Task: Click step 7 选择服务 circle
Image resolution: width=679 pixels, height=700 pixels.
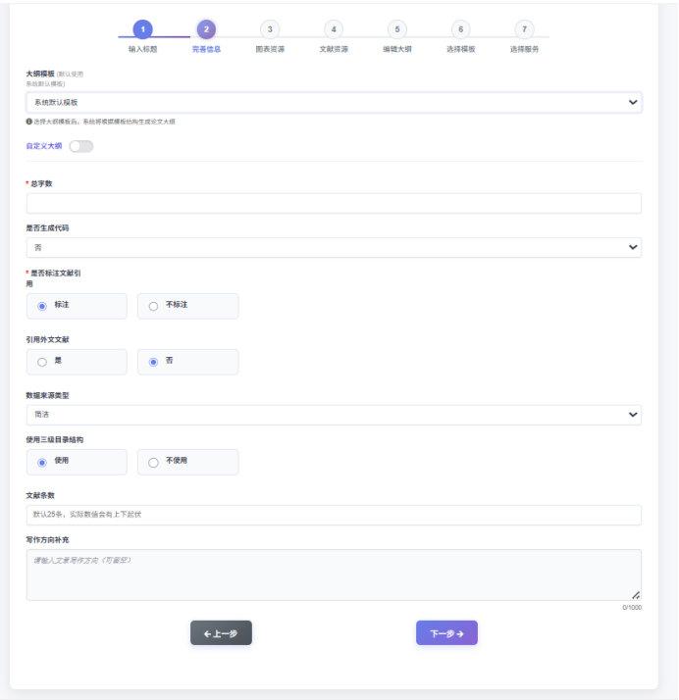Action: 524,29
